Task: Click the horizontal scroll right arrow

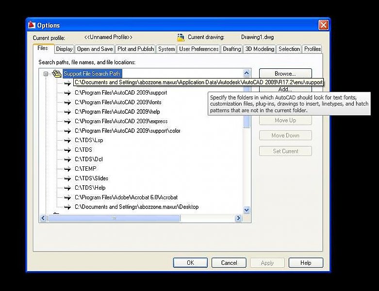Action: click(x=238, y=218)
